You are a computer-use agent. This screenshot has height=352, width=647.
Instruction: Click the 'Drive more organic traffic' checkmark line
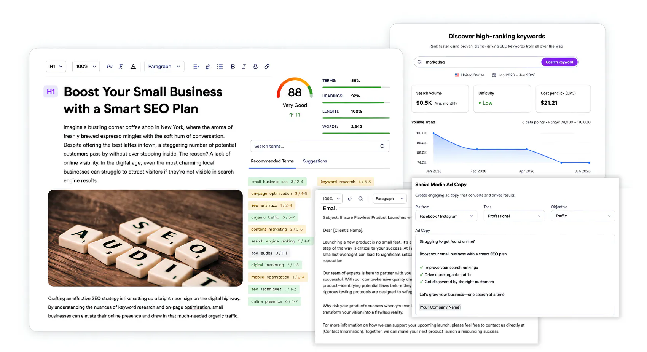coord(445,275)
